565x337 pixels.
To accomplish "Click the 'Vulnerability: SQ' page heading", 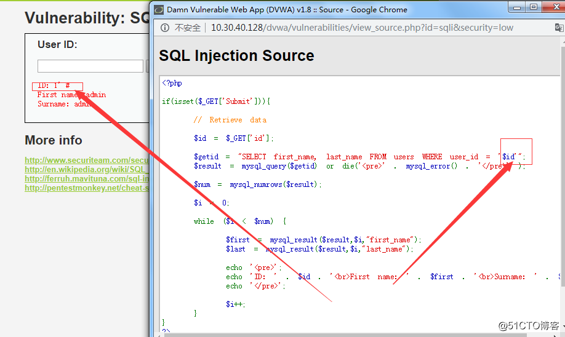I will point(87,18).
